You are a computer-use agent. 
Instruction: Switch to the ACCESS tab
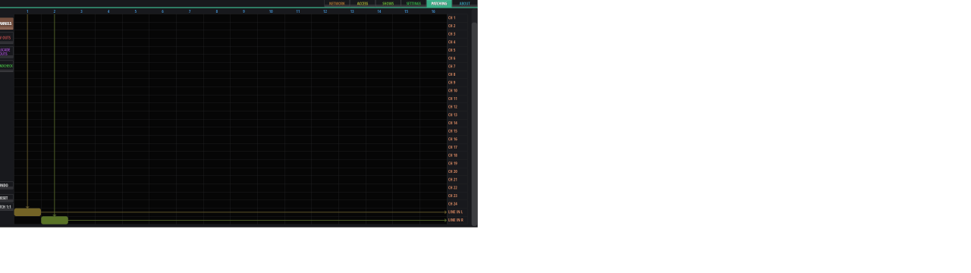pyautogui.click(x=363, y=3)
